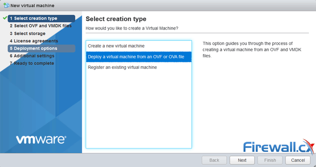Image resolution: width=316 pixels, height=167 pixels.
Task: Click the Firewall.cx logo watermark
Action: [x=279, y=146]
